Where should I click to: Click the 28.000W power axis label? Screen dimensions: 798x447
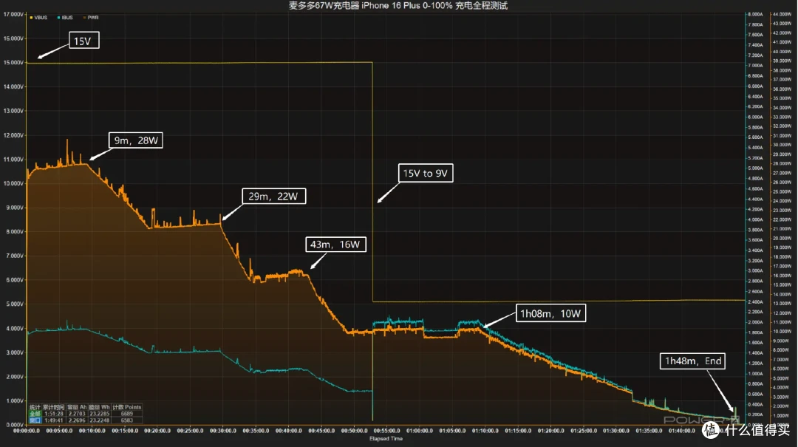pyautogui.click(x=782, y=163)
